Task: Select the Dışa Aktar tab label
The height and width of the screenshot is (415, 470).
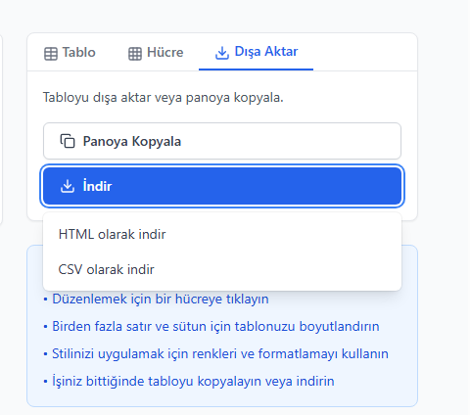Action: click(x=266, y=52)
